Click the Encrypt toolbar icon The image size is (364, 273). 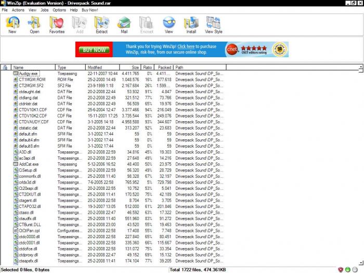click(147, 25)
